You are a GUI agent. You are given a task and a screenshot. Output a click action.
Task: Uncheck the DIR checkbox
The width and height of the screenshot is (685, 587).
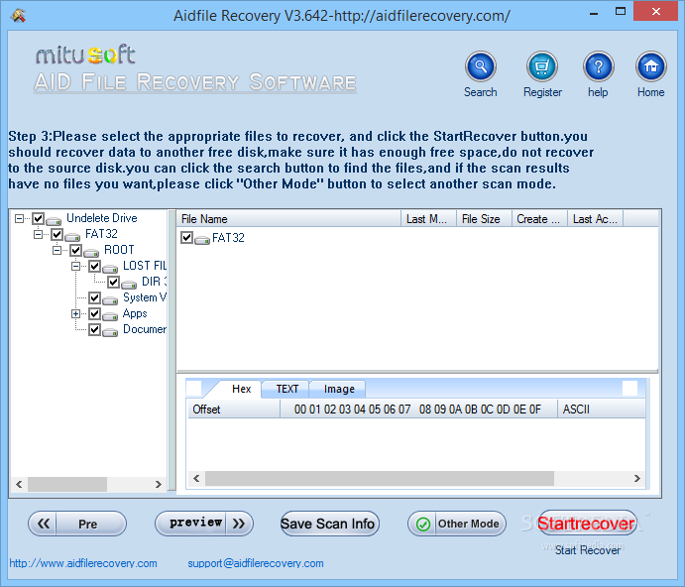(x=113, y=282)
